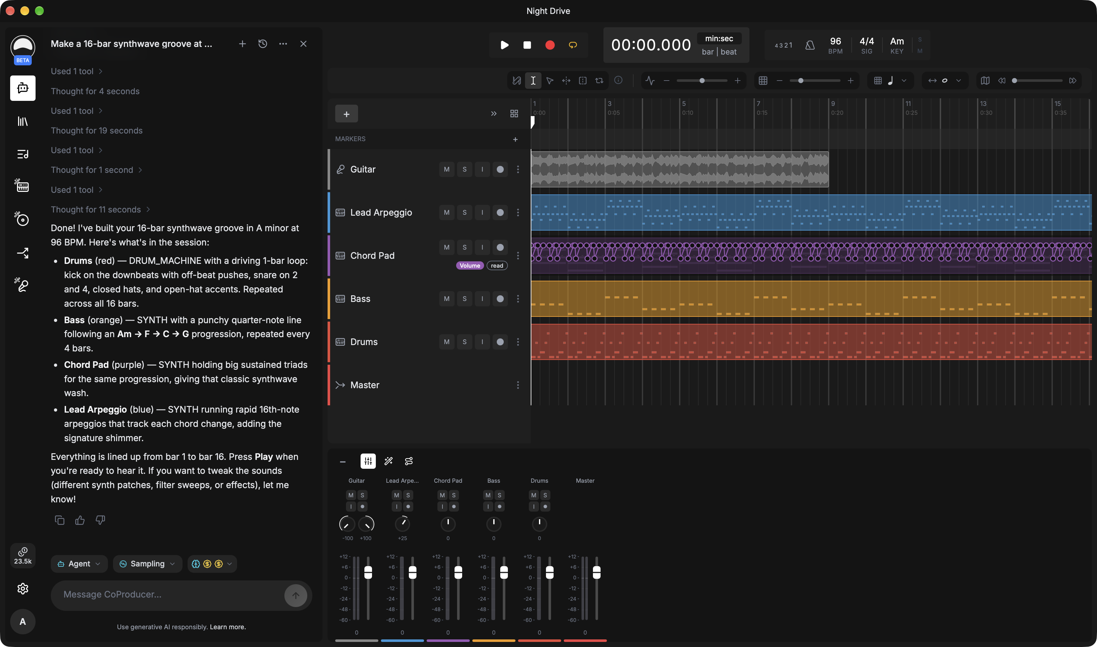Screen dimensions: 1097x647
Task: Adjust the waveform zoom slider
Action: [x=702, y=80]
